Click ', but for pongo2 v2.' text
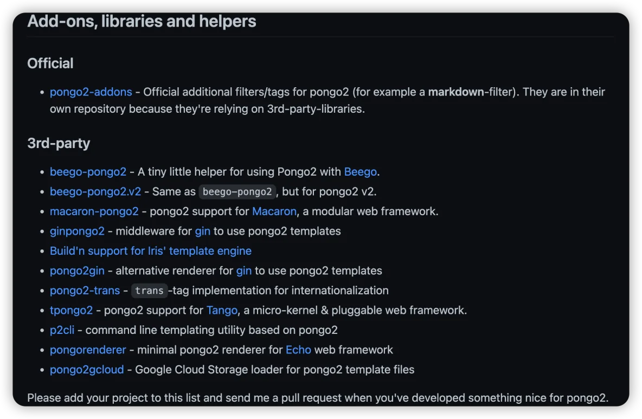Screen dimensions: 642x419 [326, 191]
